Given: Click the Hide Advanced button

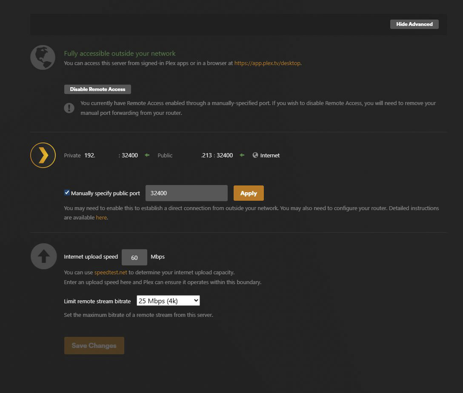Looking at the screenshot, I should point(414,24).
